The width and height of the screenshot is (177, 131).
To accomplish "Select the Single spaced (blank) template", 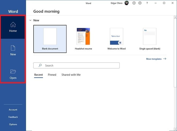I will [150, 39].
